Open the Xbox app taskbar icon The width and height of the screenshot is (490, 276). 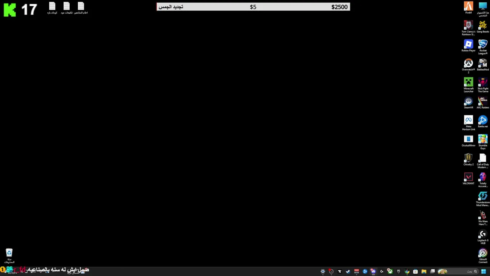point(390,271)
